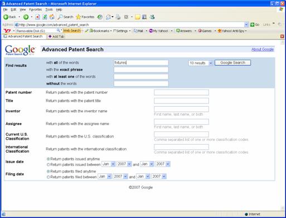Click the Google Search button
This screenshot has width=286, height=218.
(232, 63)
